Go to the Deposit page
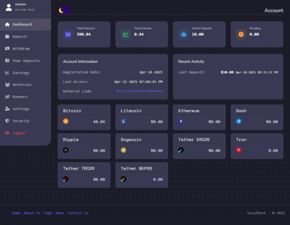The height and width of the screenshot is (225, 290). (x=25, y=36)
